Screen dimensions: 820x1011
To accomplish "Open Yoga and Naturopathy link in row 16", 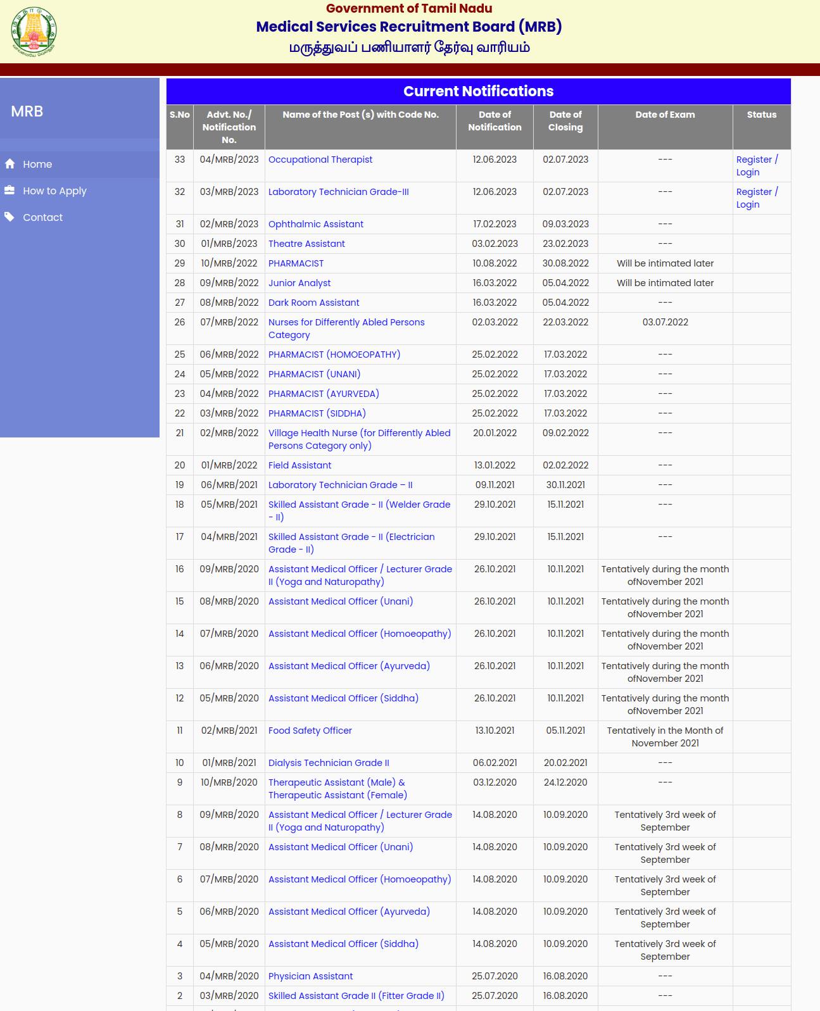I will click(360, 575).
